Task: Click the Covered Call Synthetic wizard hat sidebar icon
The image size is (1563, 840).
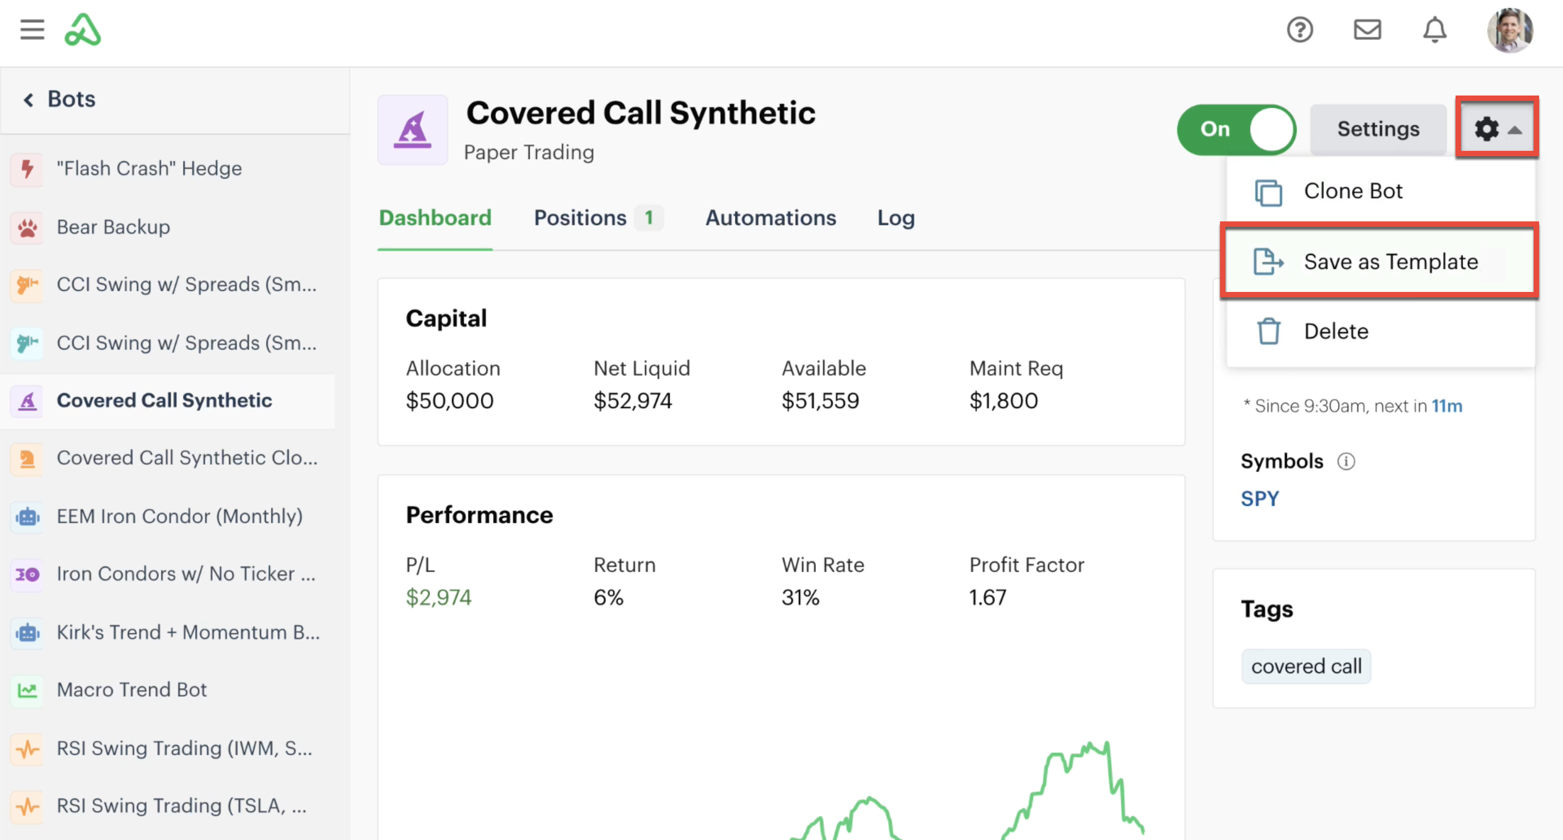Action: (x=27, y=401)
